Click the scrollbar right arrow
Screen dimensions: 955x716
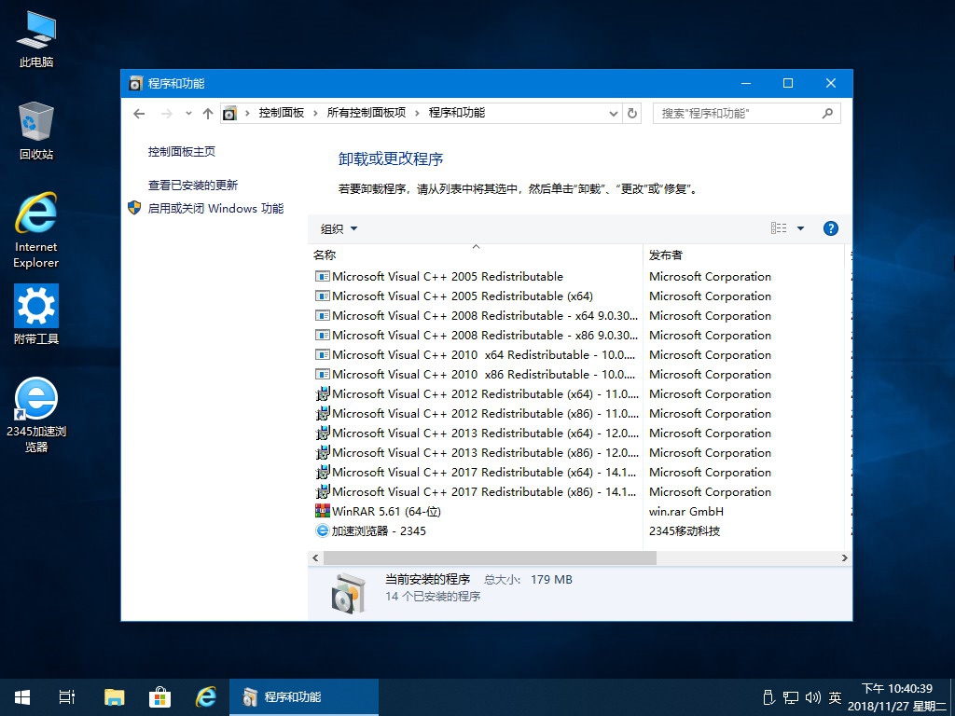[x=844, y=558]
